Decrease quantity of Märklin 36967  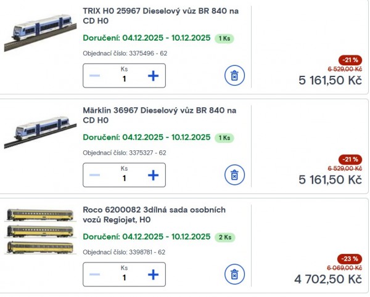point(95,175)
